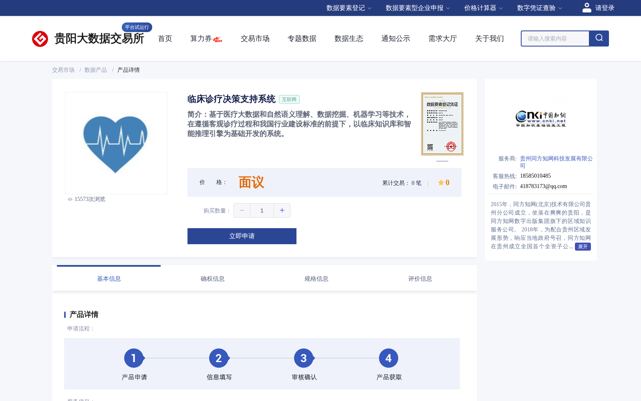This screenshot has height=401, width=641.
Task: Select the 基本信息 tab
Action: 109,279
